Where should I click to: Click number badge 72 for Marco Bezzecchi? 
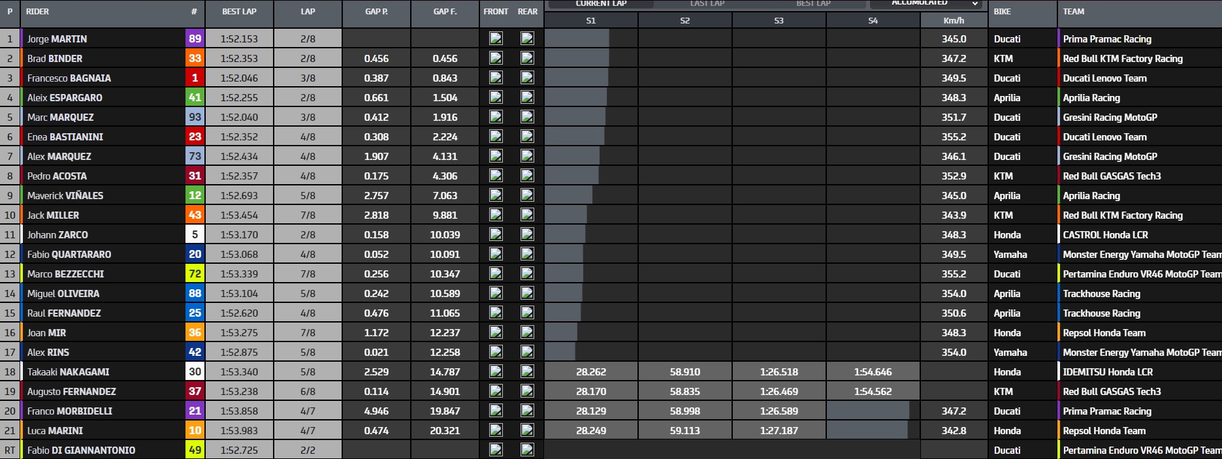pyautogui.click(x=195, y=274)
